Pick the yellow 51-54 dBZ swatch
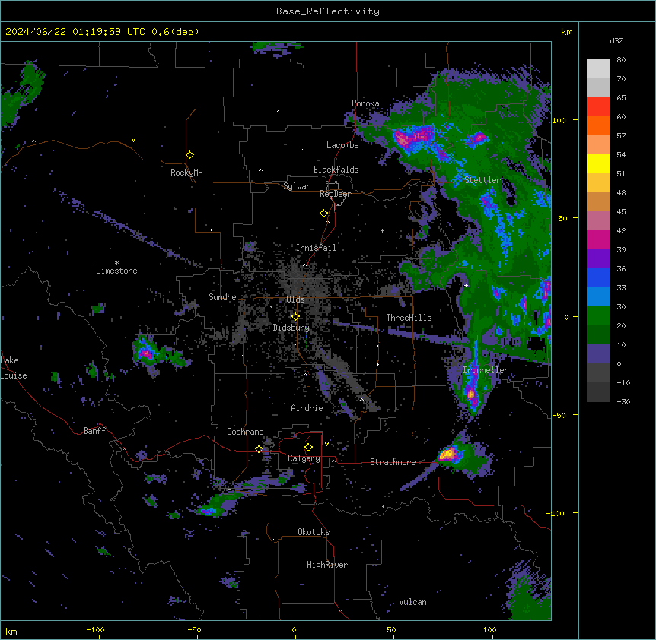The image size is (656, 640). click(x=598, y=163)
